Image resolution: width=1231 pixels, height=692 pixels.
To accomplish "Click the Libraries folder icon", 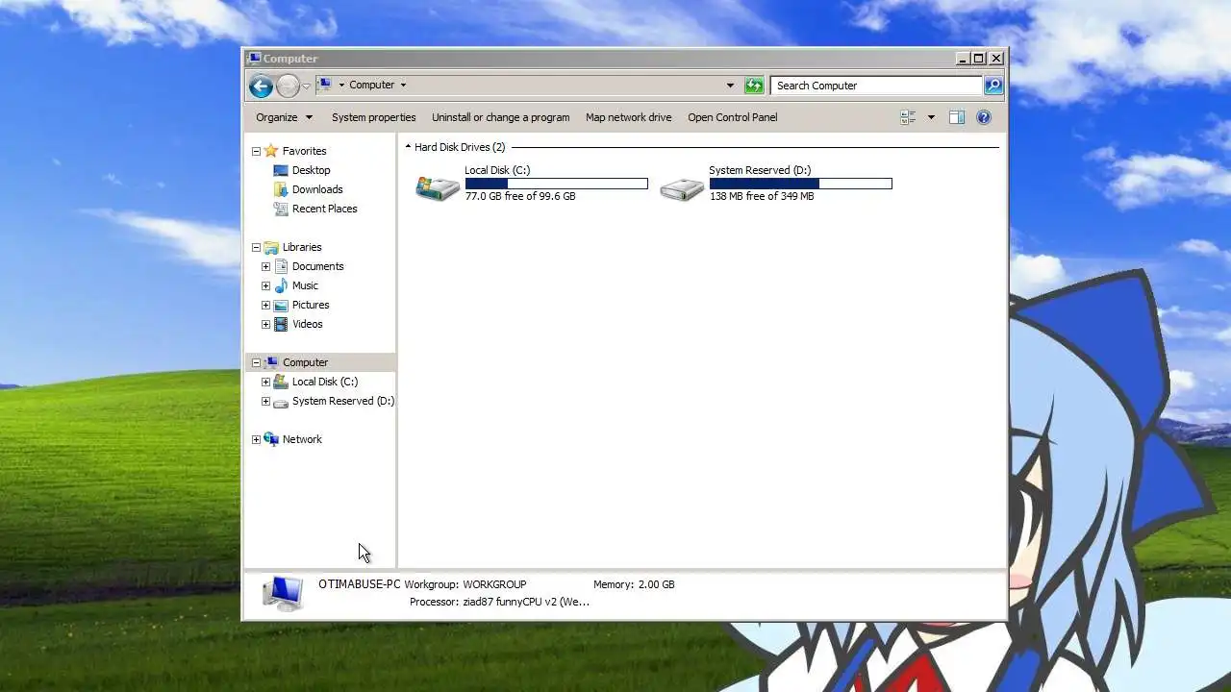I will pos(271,247).
